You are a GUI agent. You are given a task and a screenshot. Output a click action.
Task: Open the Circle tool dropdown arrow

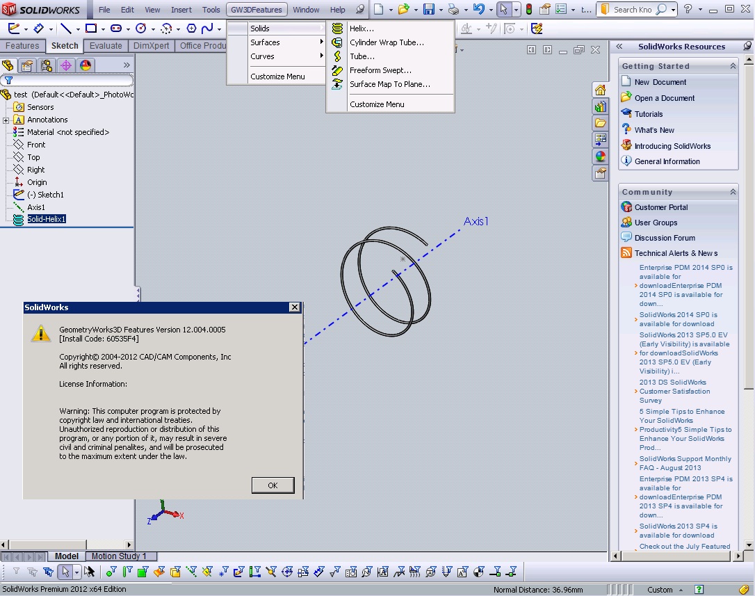[153, 29]
